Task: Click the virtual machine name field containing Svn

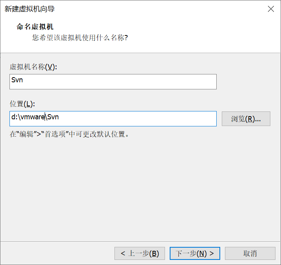Action: 113,82
